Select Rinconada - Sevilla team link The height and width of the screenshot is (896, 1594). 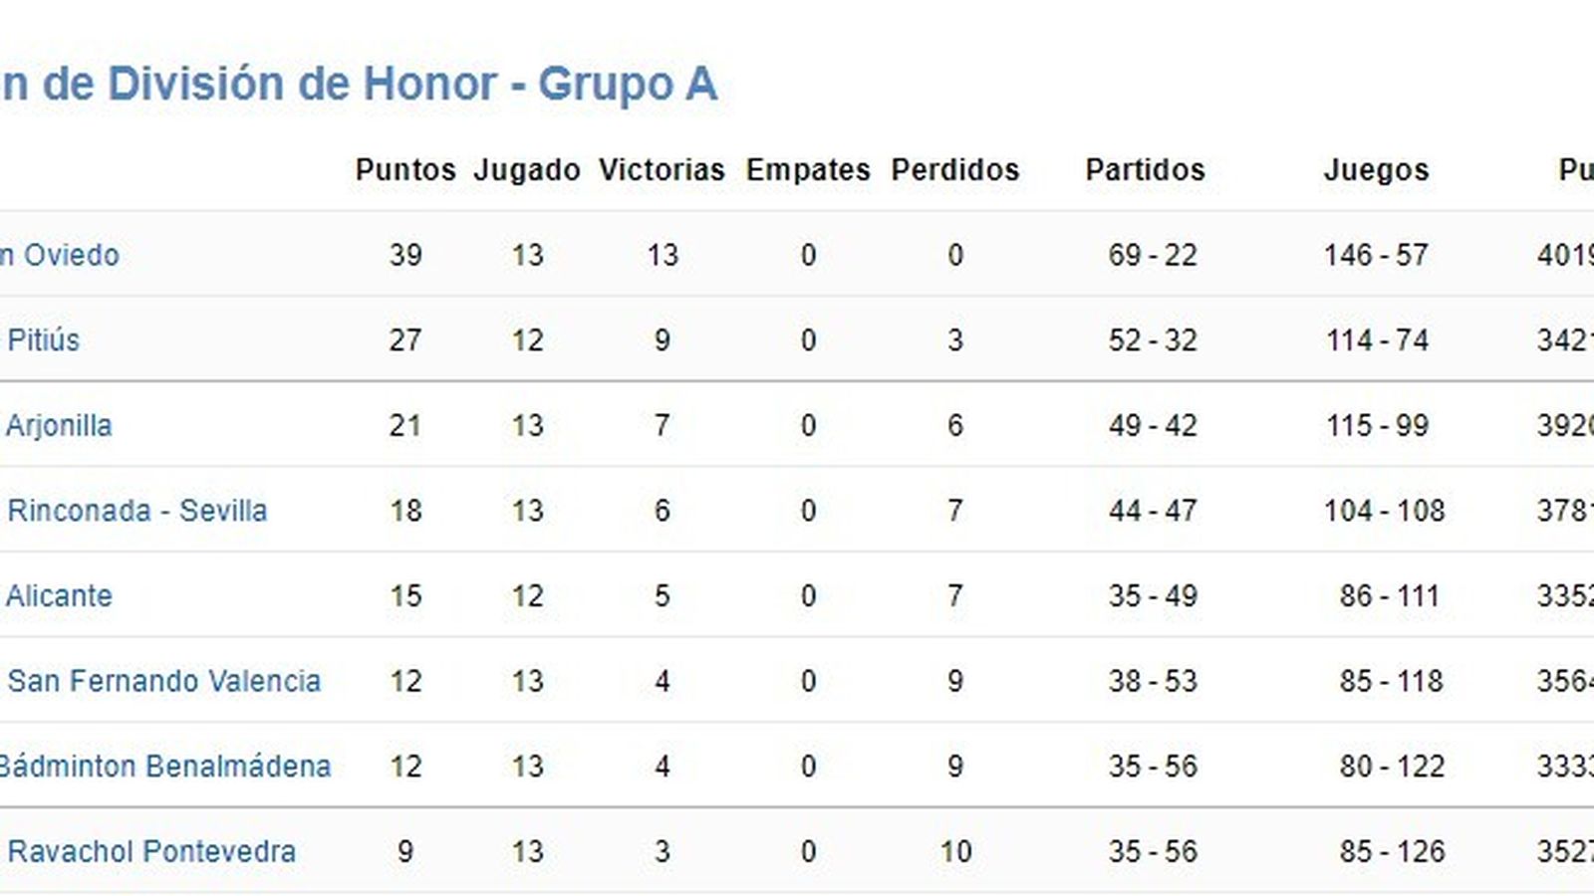[137, 511]
